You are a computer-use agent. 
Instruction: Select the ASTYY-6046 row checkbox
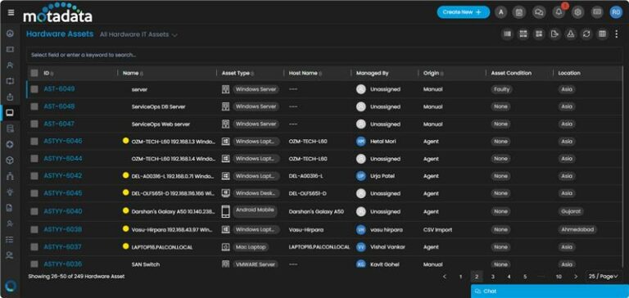click(34, 141)
